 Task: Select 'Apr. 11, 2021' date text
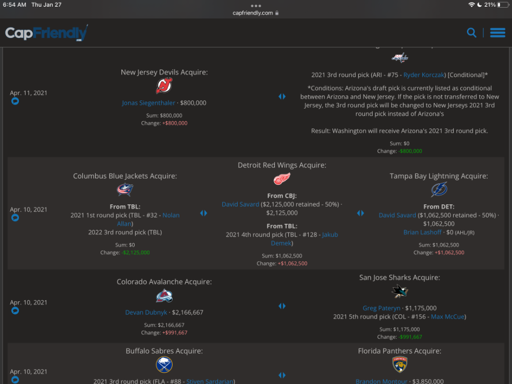coord(28,93)
